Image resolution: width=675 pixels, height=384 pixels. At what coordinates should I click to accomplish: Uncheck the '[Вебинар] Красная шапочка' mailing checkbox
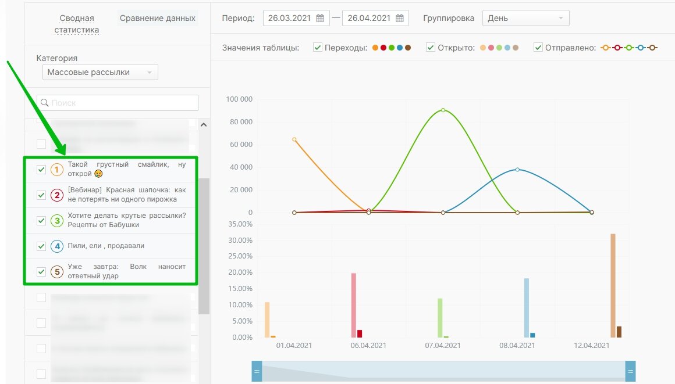click(x=41, y=195)
